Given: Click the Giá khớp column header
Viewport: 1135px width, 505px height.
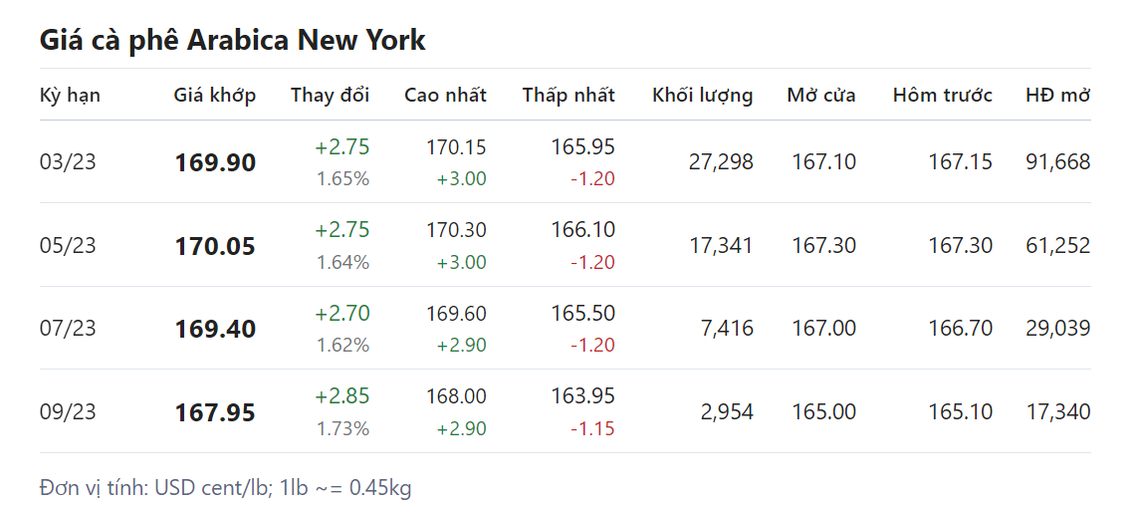Looking at the screenshot, I should [x=214, y=96].
